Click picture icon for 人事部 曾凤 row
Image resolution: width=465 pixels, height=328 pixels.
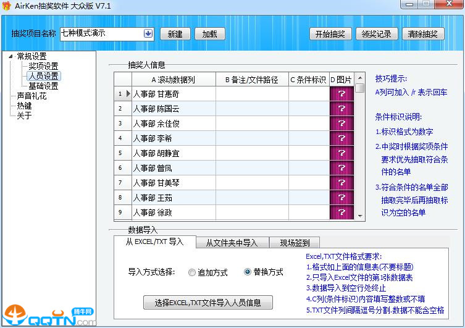point(342,168)
